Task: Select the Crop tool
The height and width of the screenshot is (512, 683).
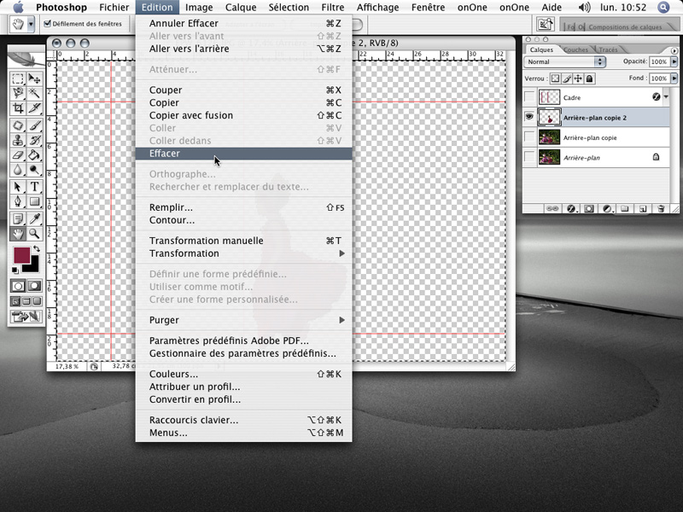Action: (18, 108)
